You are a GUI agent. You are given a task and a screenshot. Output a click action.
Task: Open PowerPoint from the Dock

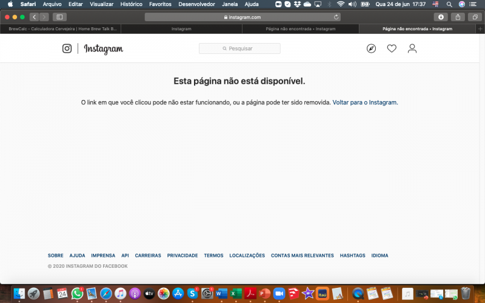click(264, 293)
